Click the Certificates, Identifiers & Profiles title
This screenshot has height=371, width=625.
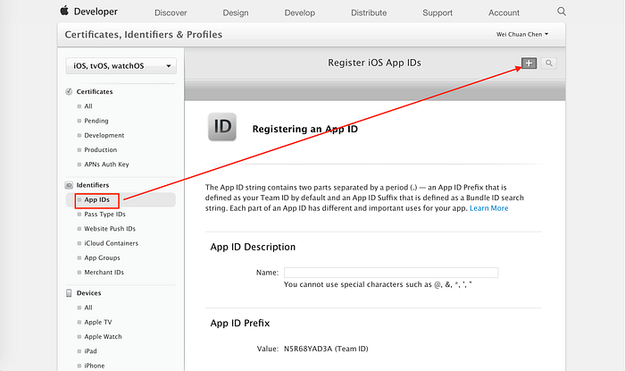pyautogui.click(x=144, y=35)
